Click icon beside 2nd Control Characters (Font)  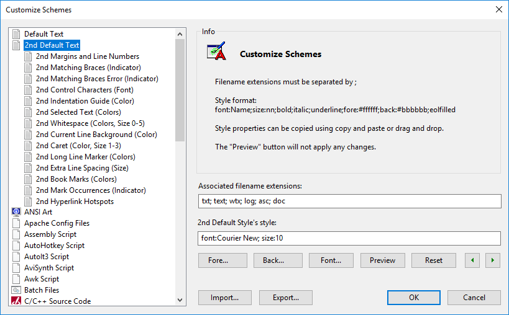(x=28, y=90)
